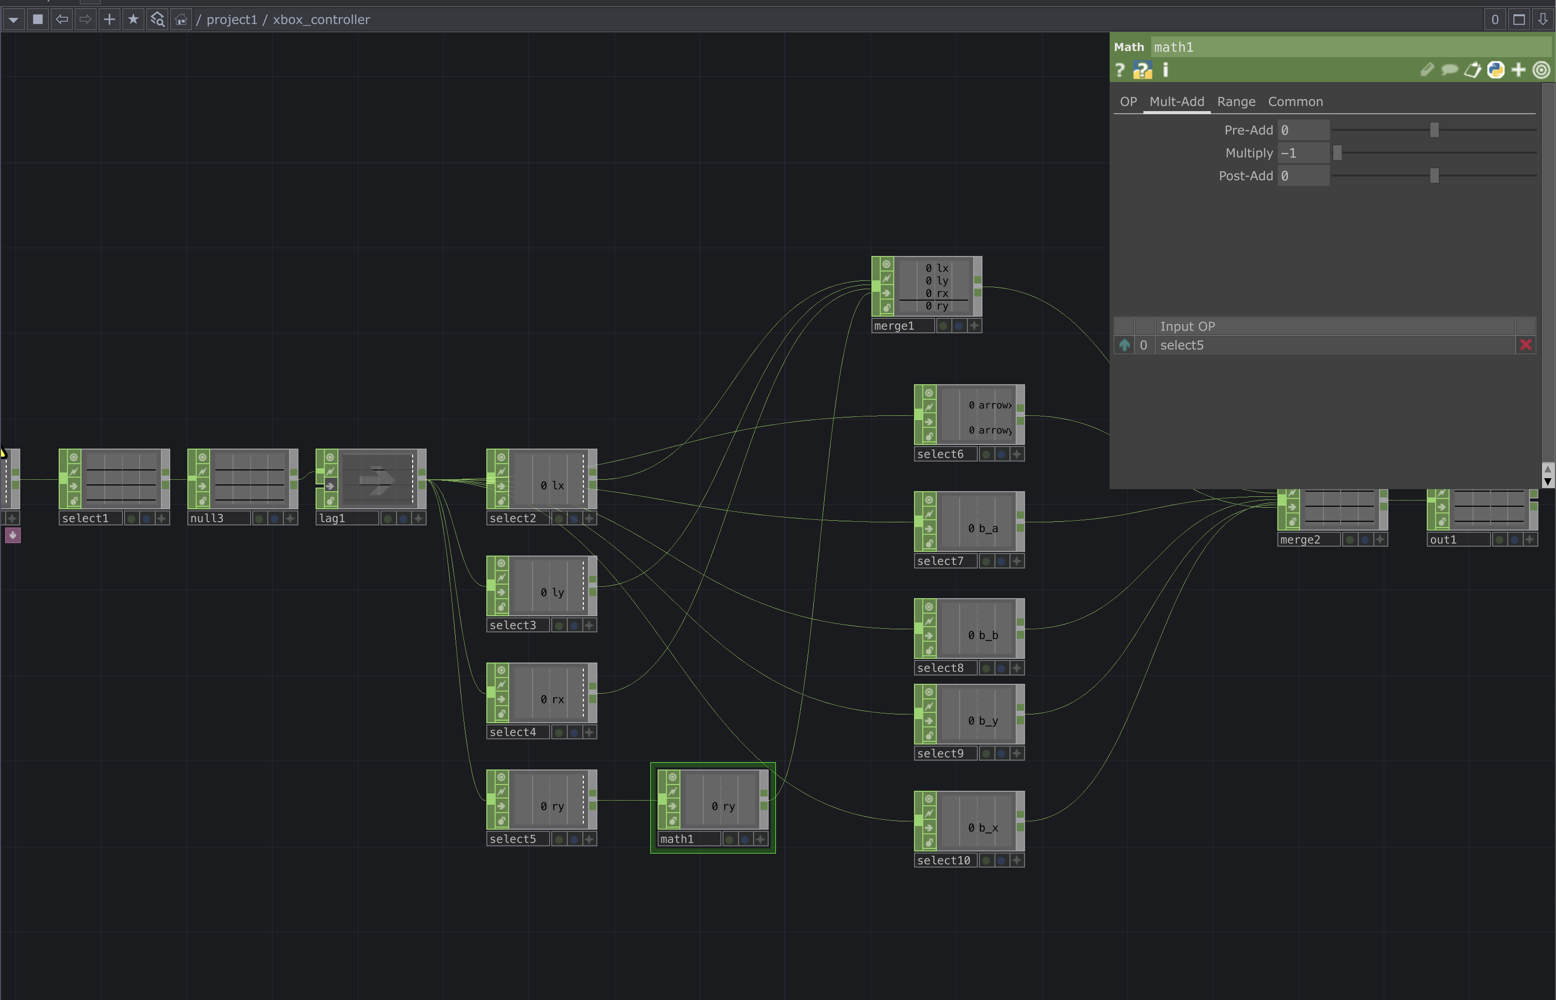
Task: Click the select4 node name label
Action: 517,732
